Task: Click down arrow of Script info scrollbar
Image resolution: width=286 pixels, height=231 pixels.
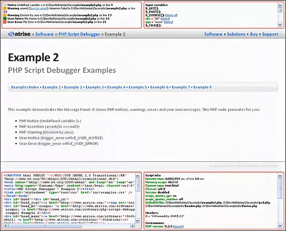Action: click(x=280, y=225)
